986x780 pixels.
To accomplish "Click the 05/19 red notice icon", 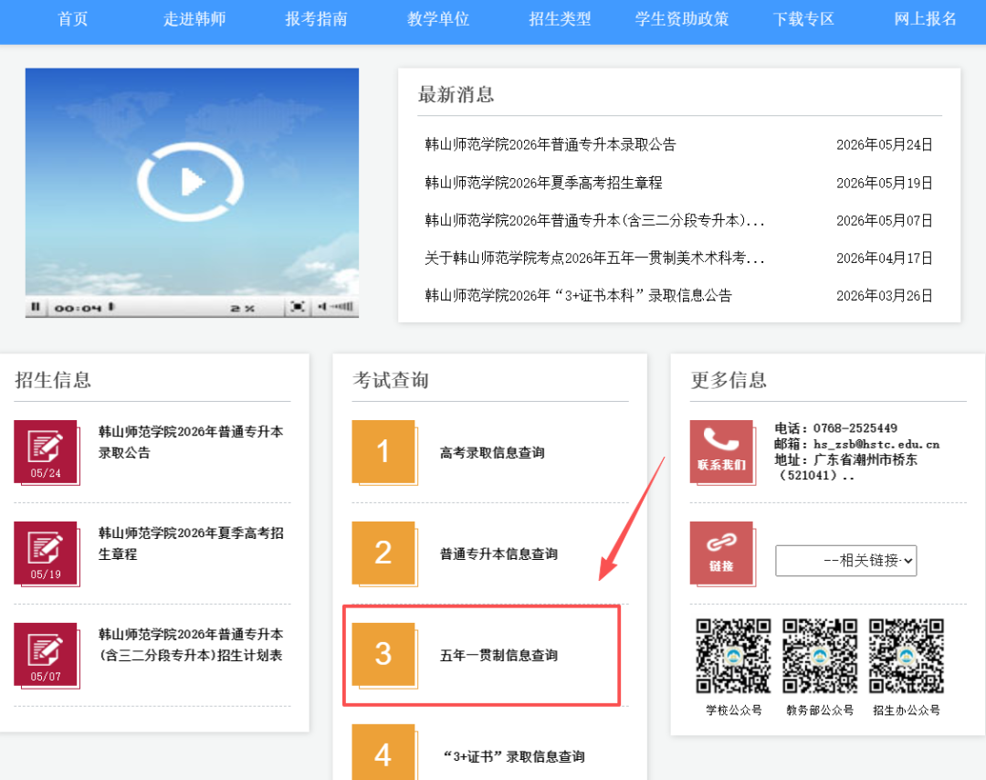I will tap(46, 553).
